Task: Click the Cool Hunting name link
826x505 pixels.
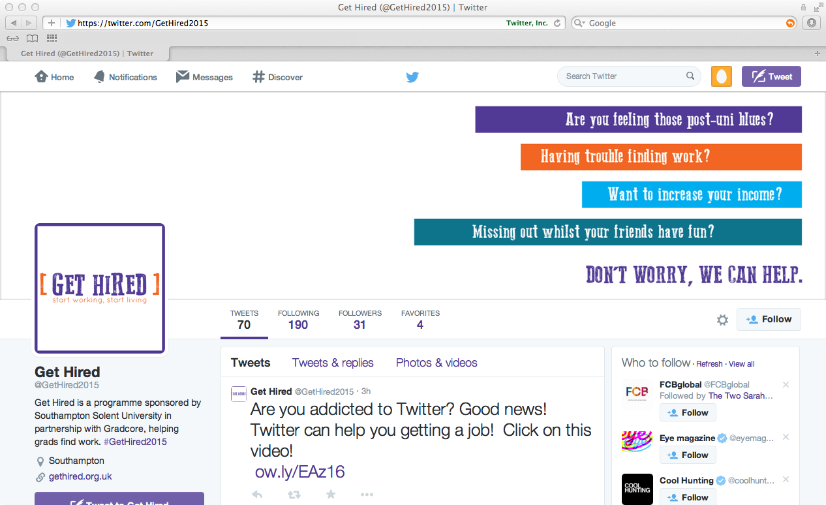Action: [686, 480]
